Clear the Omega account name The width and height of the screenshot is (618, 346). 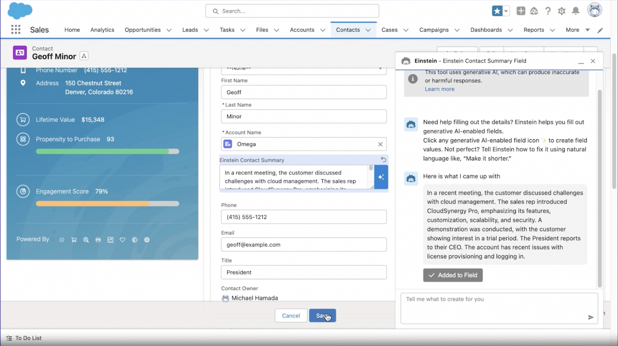click(x=380, y=144)
